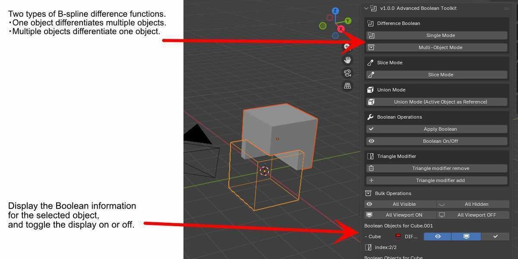This screenshot has width=518, height=259.
Task: Toggle viewport monitor for Cube boolean
Action: point(466,237)
